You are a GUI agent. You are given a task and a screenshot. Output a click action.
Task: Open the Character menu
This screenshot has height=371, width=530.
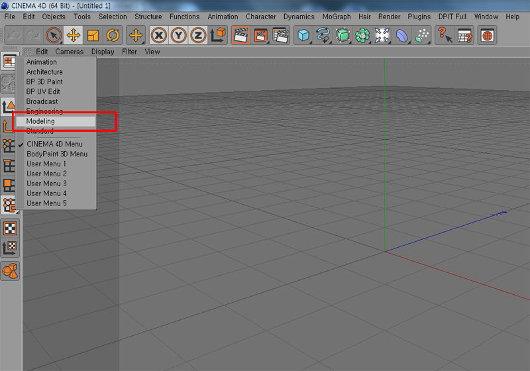pyautogui.click(x=260, y=17)
